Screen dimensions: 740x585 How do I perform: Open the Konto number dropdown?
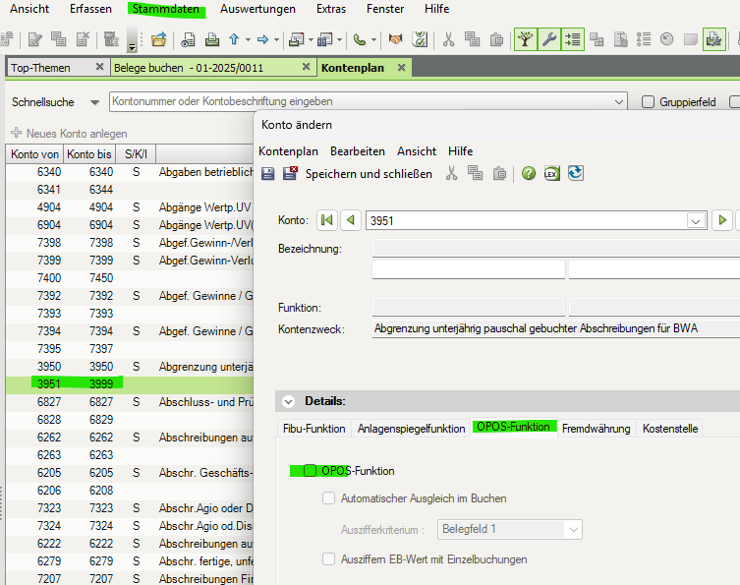(x=697, y=221)
